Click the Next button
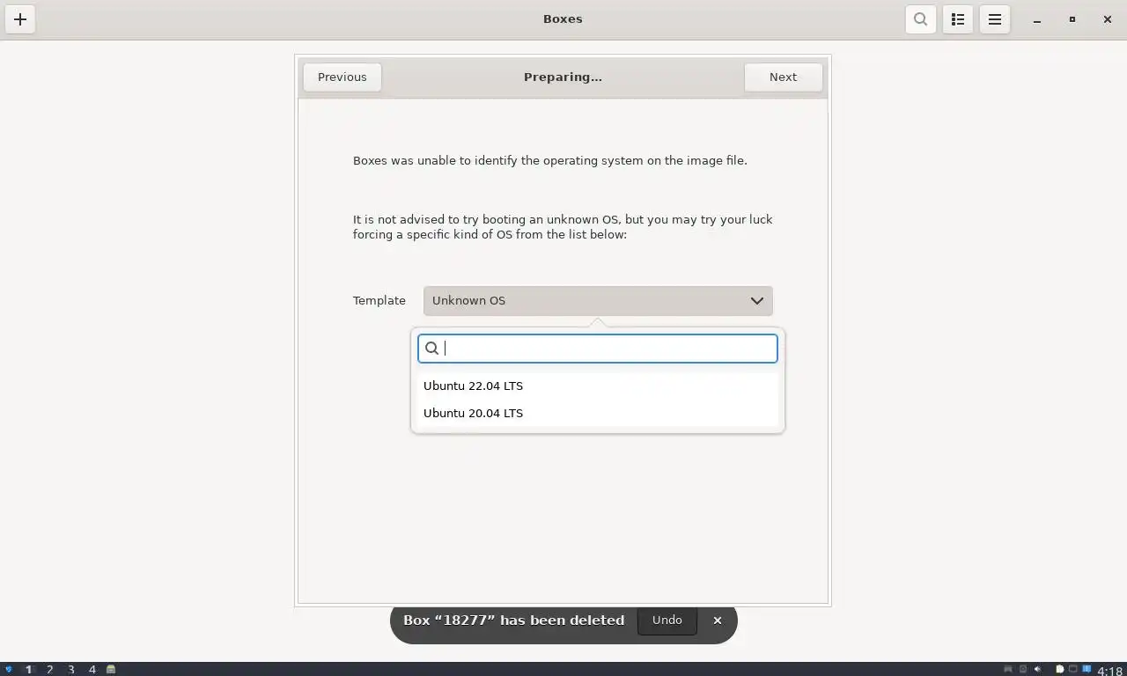This screenshot has width=1127, height=676. click(783, 77)
